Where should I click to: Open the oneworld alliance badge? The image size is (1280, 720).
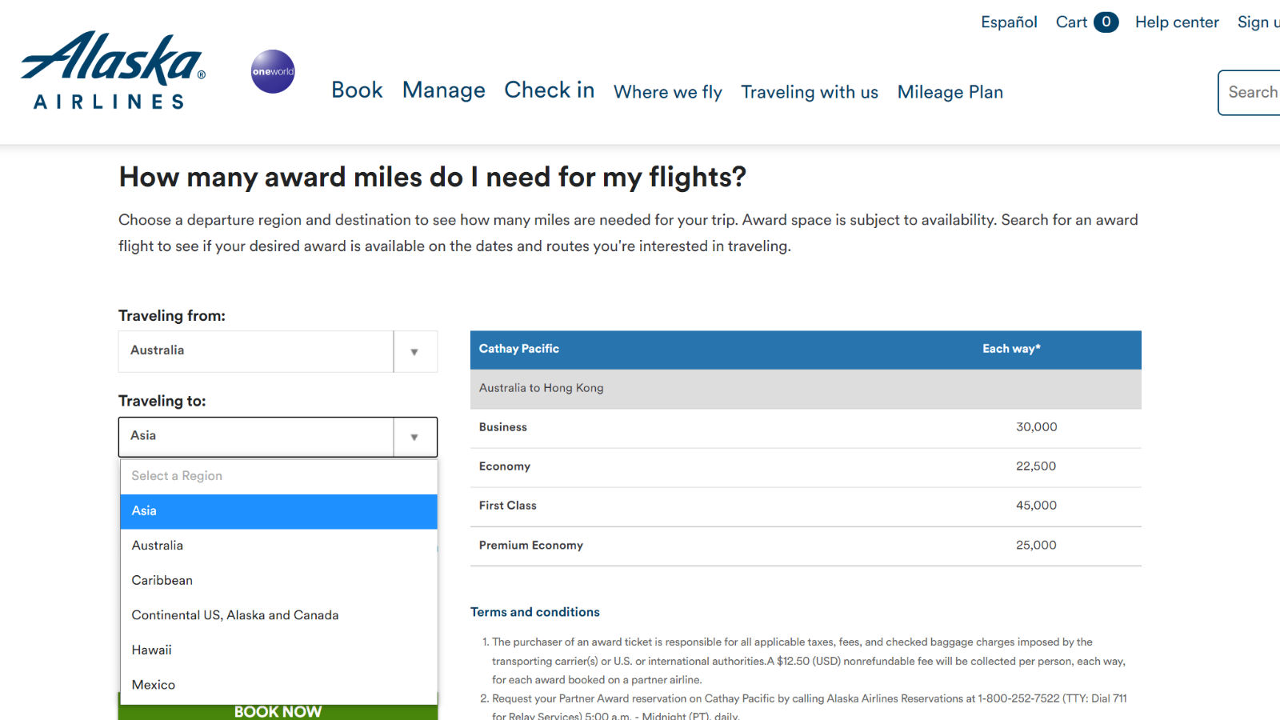click(x=273, y=71)
